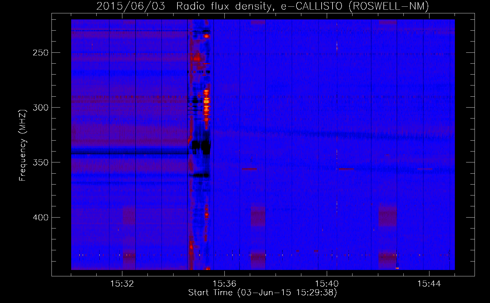Image resolution: width=490 pixels, height=303 pixels.
Task: Click the Start Time axis label
Action: [263, 293]
